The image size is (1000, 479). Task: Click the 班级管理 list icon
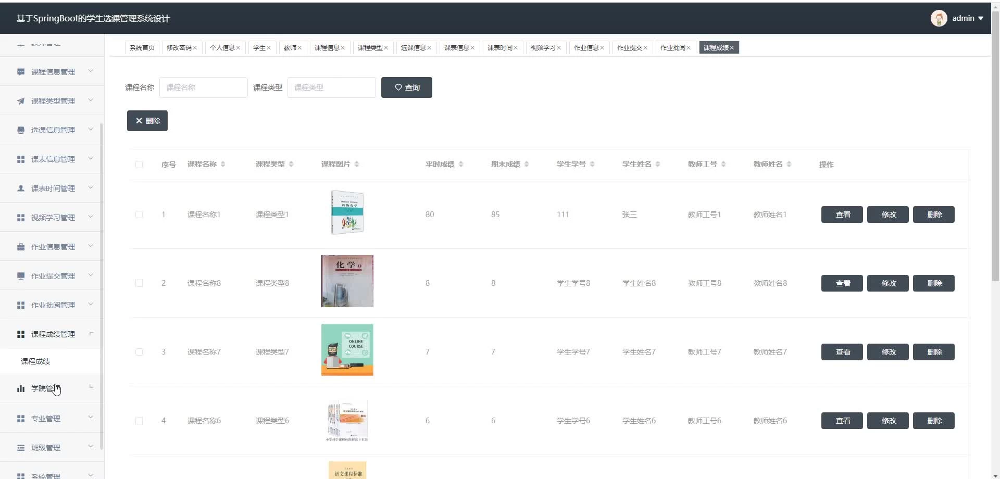tap(21, 448)
